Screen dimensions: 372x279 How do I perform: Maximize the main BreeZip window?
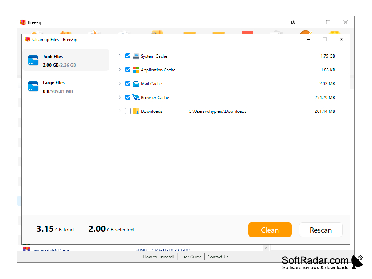click(x=328, y=22)
